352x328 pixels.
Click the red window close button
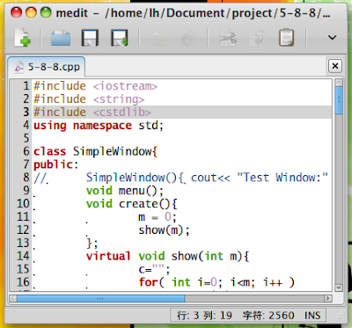17,12
